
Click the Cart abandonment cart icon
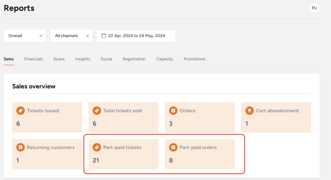click(x=249, y=110)
